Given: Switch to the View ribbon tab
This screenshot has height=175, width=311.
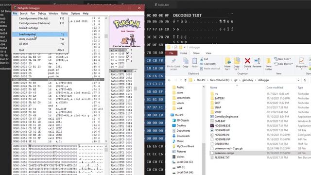Looking at the screenshot, I should coord(208,53).
